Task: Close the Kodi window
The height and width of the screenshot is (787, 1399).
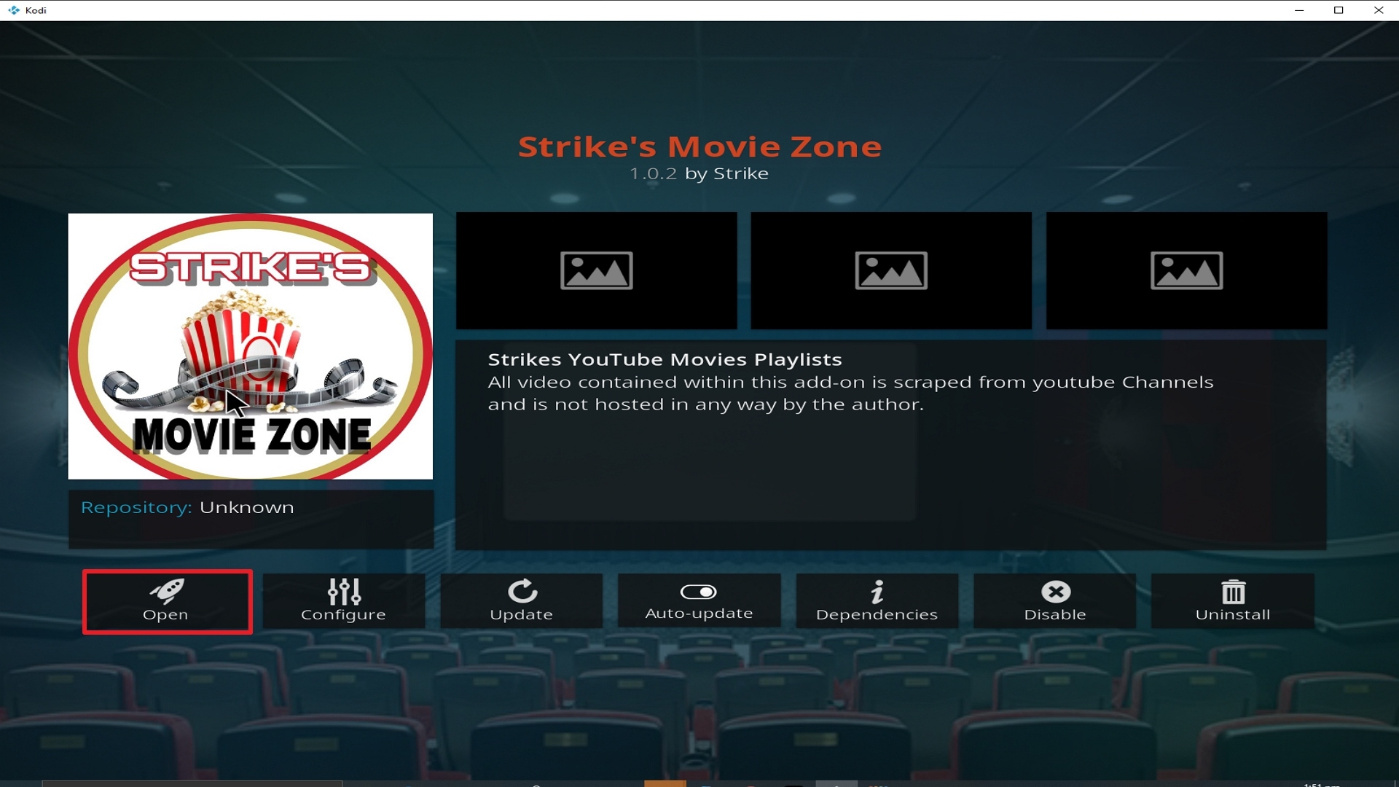Action: (1379, 10)
